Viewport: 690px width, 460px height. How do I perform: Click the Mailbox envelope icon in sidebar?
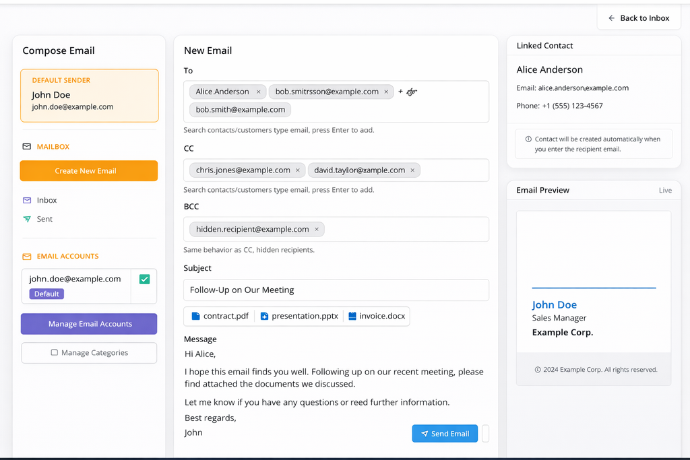(x=27, y=146)
